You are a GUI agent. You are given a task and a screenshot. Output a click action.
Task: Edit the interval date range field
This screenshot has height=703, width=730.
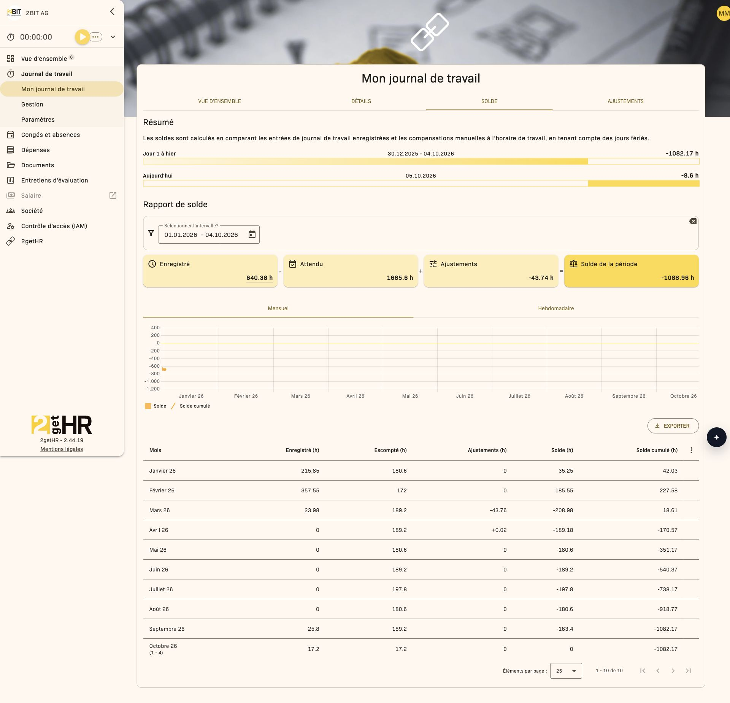(209, 235)
